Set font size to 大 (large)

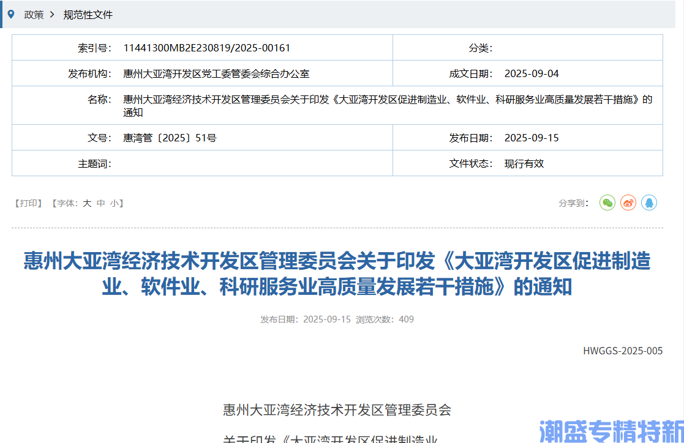coord(87,203)
